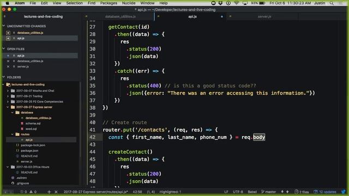Open the AirPlay display menu
The image size is (349, 196).
point(245,3)
